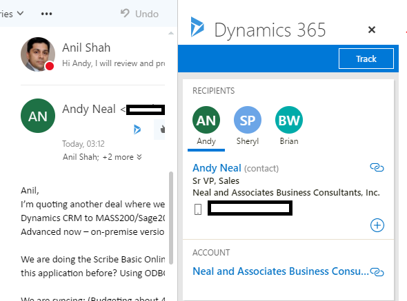
Task: Select the Brian recipient avatar
Action: (289, 120)
